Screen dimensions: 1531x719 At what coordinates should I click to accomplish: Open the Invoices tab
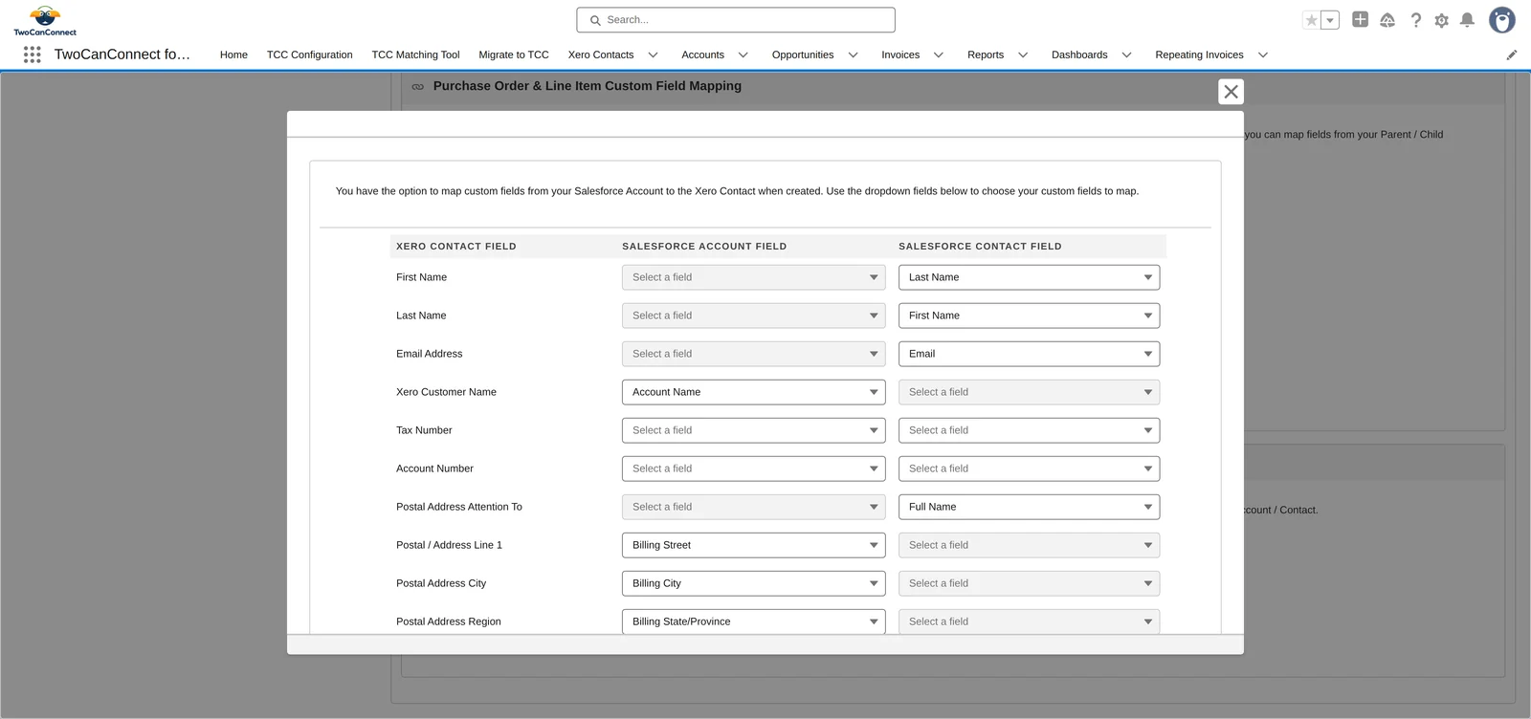tap(900, 55)
